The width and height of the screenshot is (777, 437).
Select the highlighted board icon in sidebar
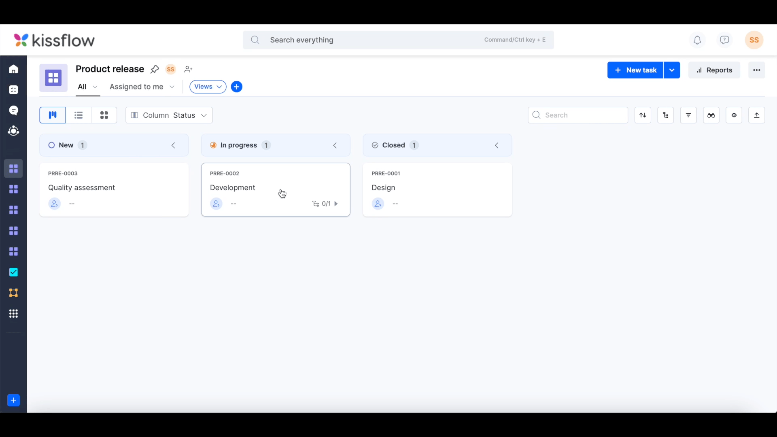tap(13, 168)
